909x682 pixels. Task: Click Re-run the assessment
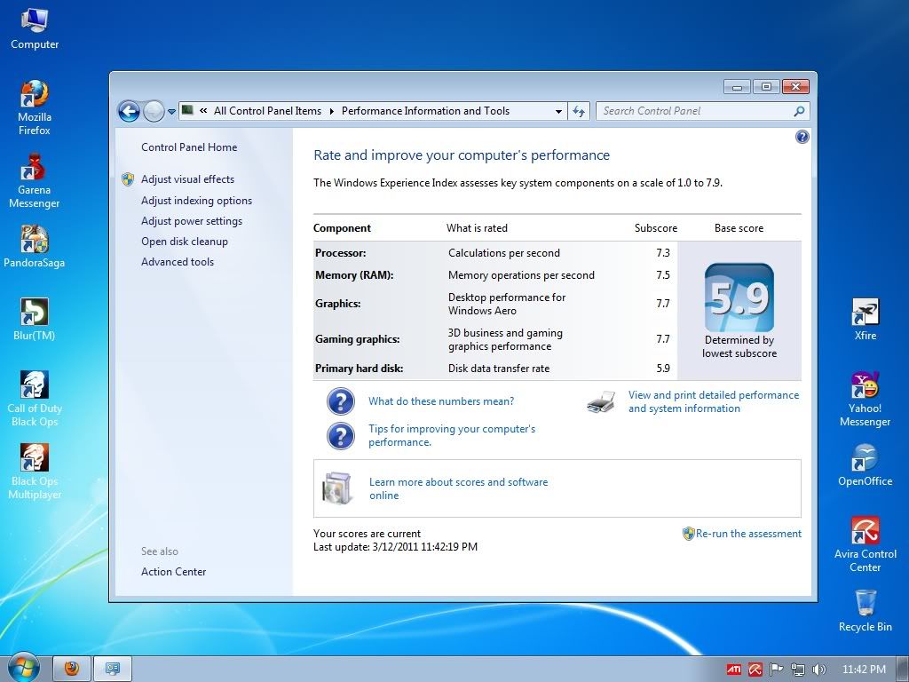click(747, 534)
